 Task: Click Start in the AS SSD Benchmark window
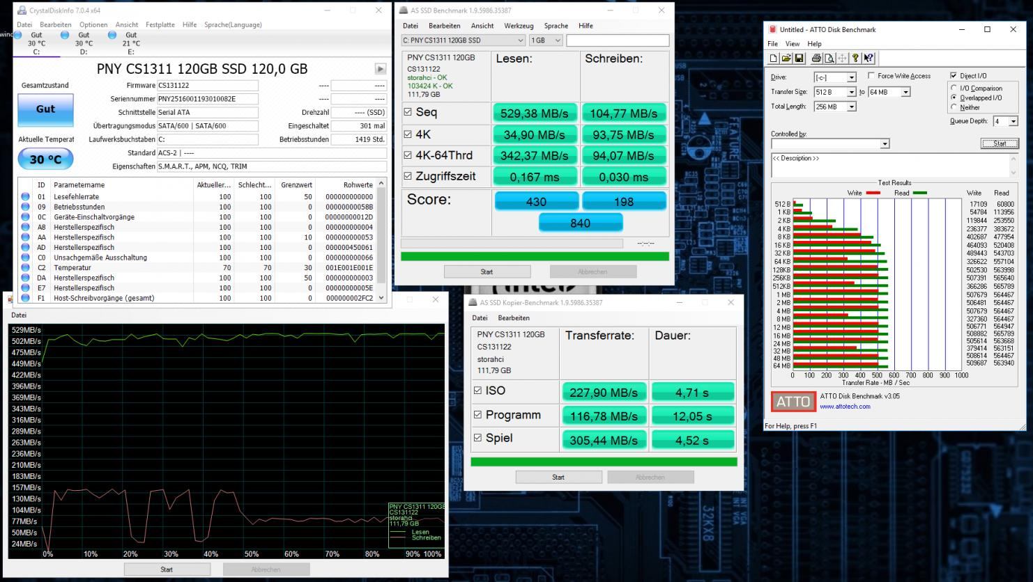[x=487, y=272]
